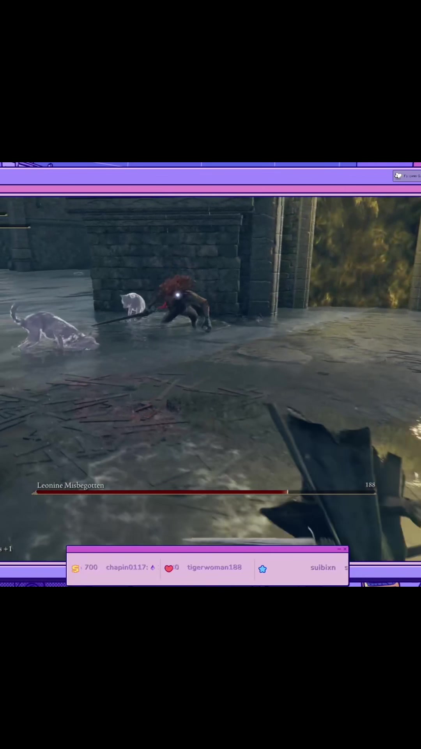Viewport: 421px width, 749px height.
Task: Click the purple droplet icon after chapin0117
Action: coord(152,568)
